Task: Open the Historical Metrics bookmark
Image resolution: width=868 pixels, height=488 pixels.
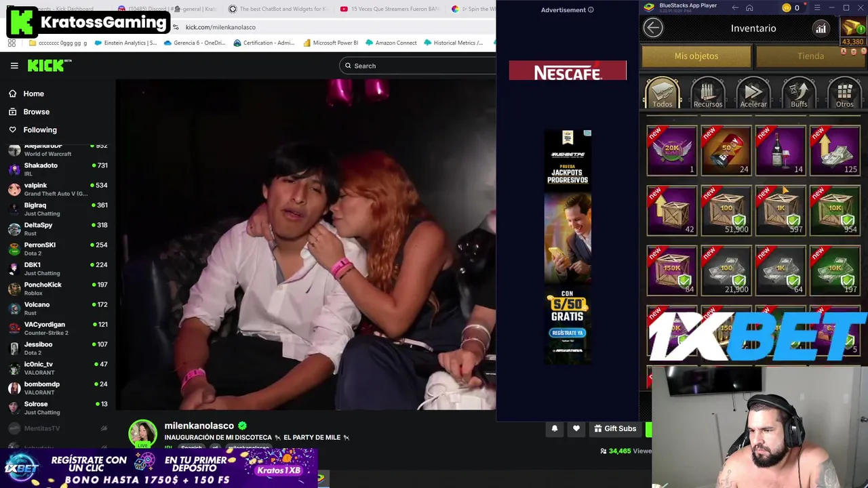Action: coord(453,43)
